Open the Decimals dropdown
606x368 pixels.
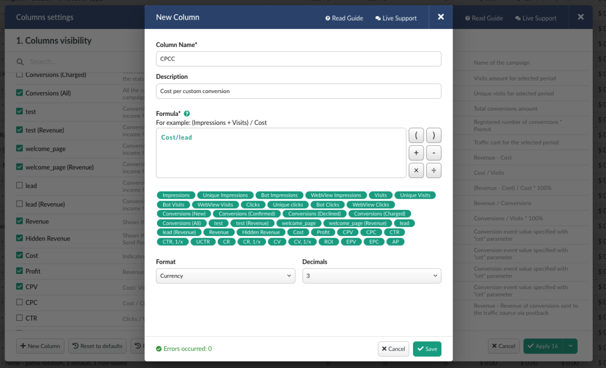(372, 275)
